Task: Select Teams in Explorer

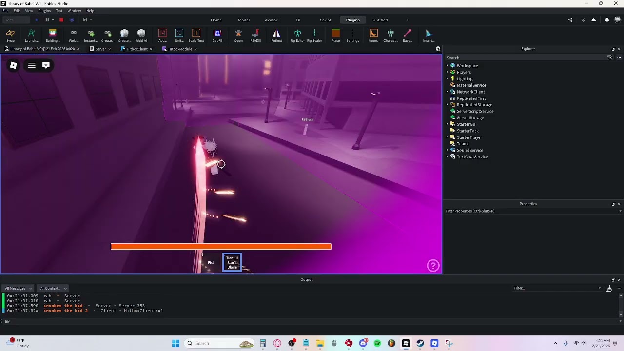Action: (463, 144)
